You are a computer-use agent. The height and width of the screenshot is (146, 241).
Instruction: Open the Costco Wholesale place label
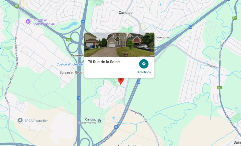click(70, 64)
